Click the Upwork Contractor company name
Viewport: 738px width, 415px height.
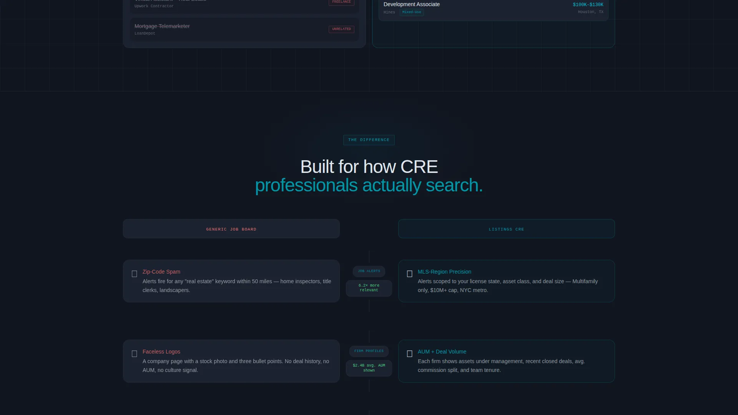coord(154,6)
